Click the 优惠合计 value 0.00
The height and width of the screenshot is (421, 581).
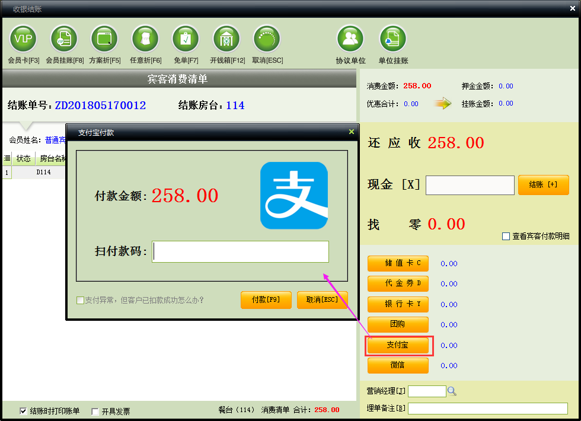tap(411, 104)
